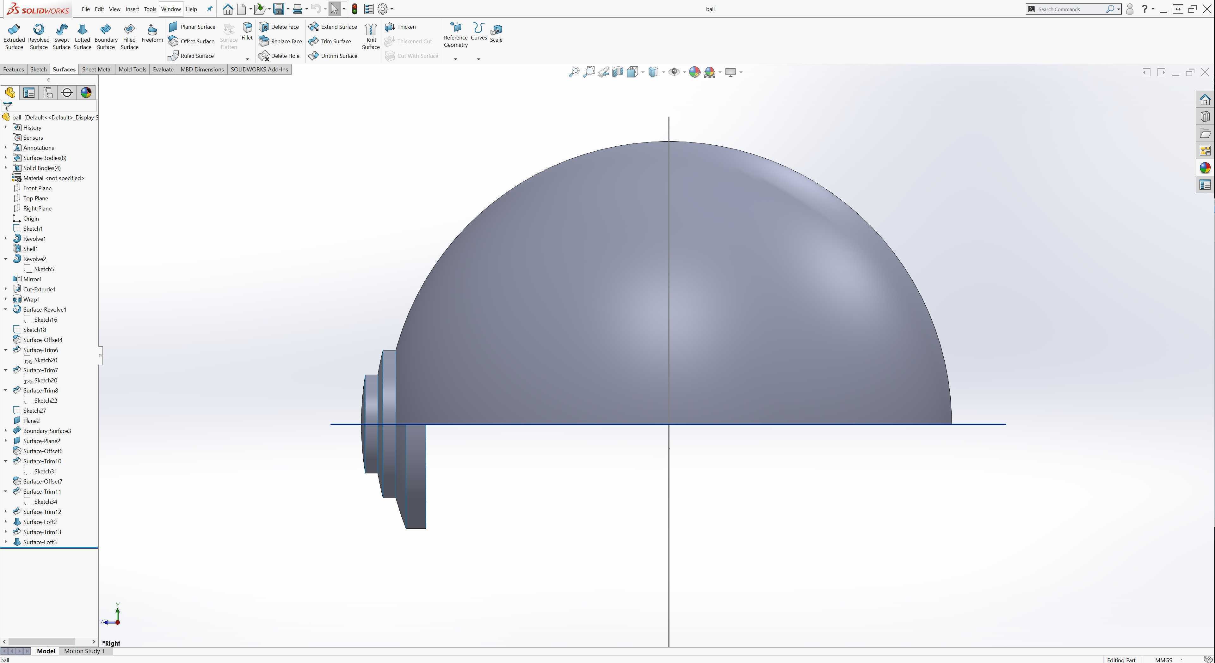Expand the Surface Bodies(8) folder
The height and width of the screenshot is (663, 1215).
click(6, 158)
